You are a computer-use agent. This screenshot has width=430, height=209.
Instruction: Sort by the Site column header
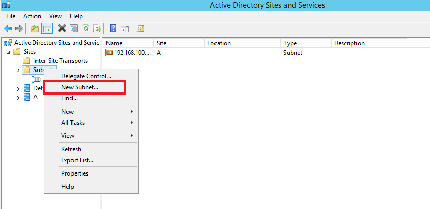(179, 43)
